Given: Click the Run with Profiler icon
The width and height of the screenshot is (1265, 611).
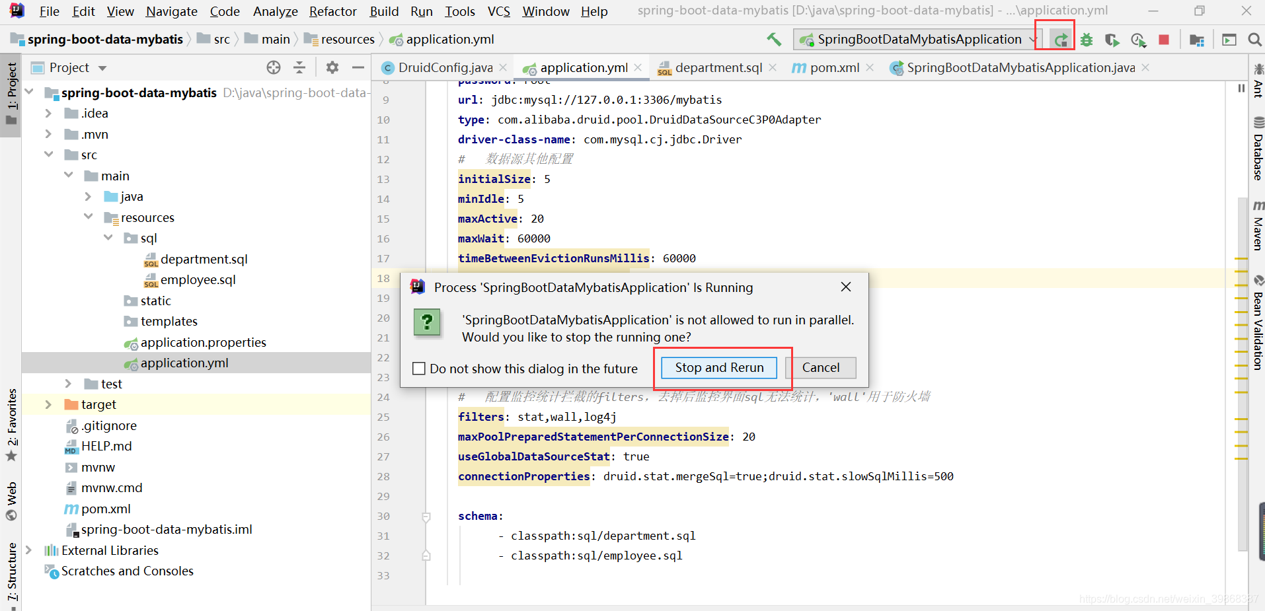Looking at the screenshot, I should coord(1138,40).
